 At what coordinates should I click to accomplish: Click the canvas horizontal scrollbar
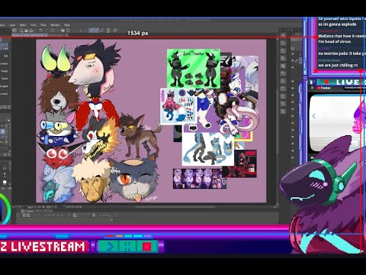click(175, 207)
